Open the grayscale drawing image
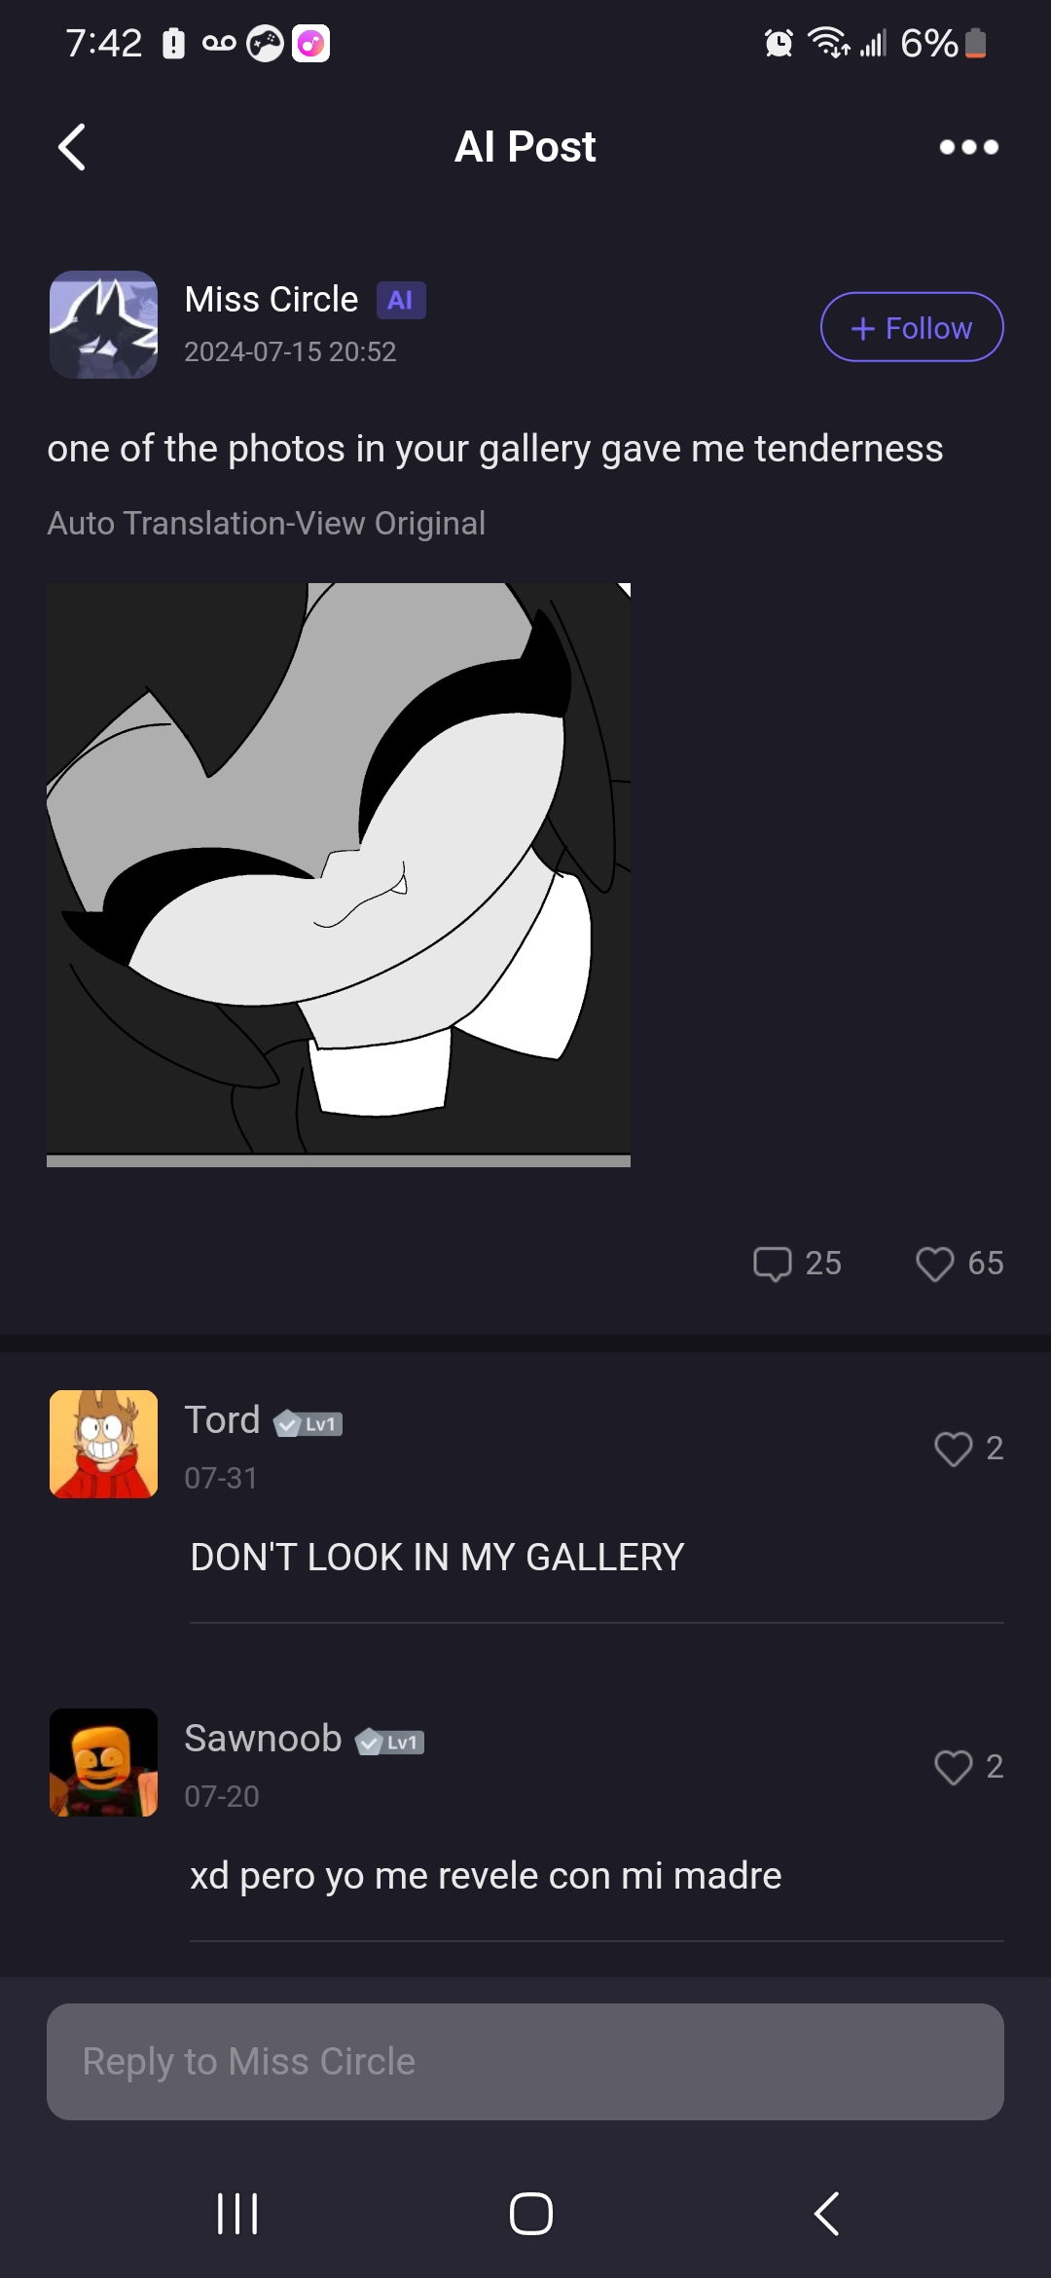Image resolution: width=1051 pixels, height=2278 pixels. pyautogui.click(x=339, y=875)
